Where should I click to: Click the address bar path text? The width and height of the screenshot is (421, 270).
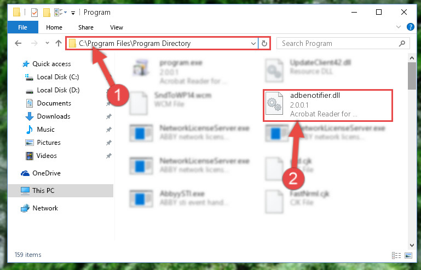tap(135, 43)
